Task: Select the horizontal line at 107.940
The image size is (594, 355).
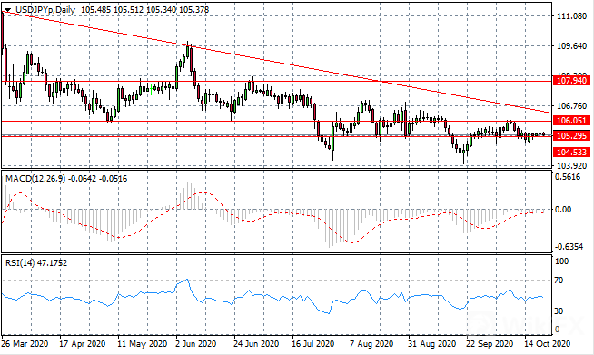Action: click(x=276, y=81)
